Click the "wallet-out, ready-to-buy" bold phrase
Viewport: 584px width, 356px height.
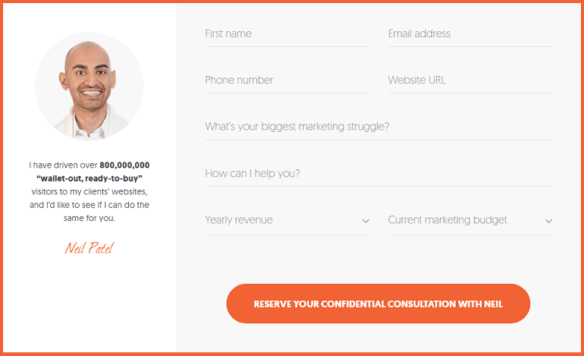(89, 178)
